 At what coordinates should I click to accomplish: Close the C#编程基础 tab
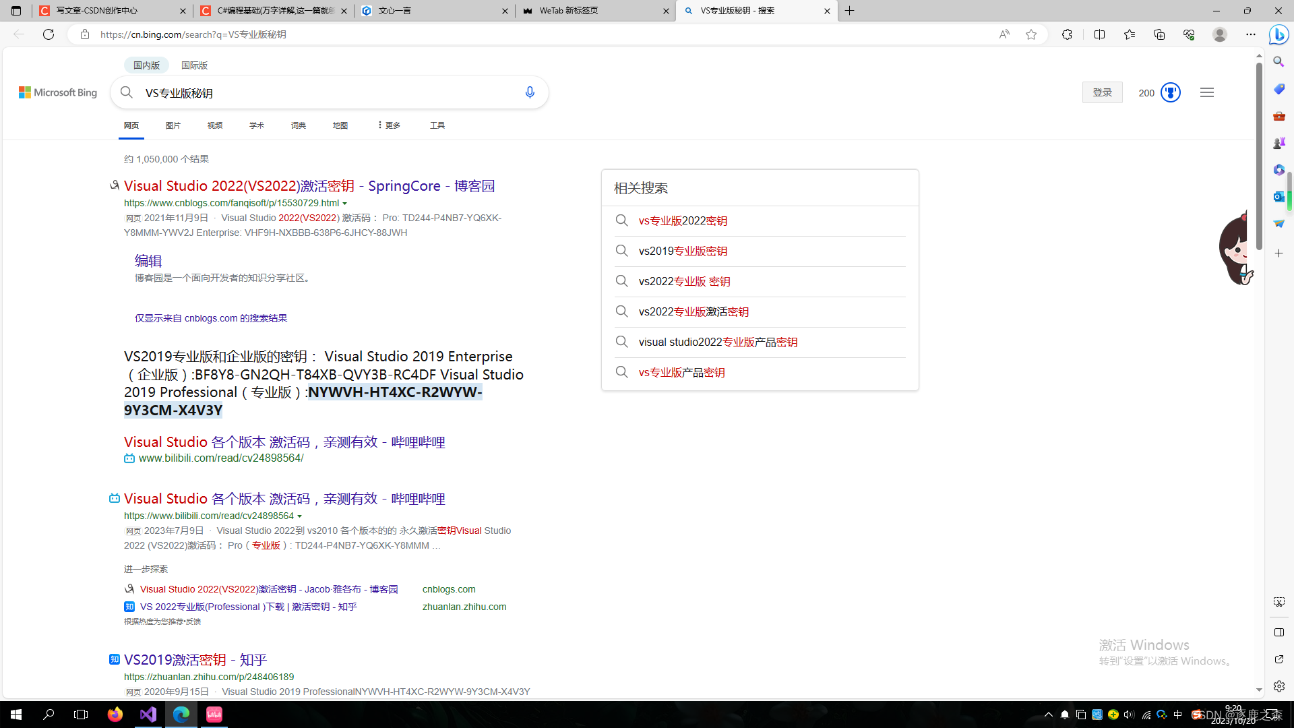(344, 11)
